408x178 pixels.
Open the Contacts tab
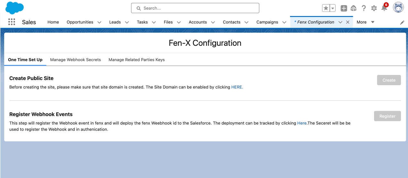click(232, 22)
